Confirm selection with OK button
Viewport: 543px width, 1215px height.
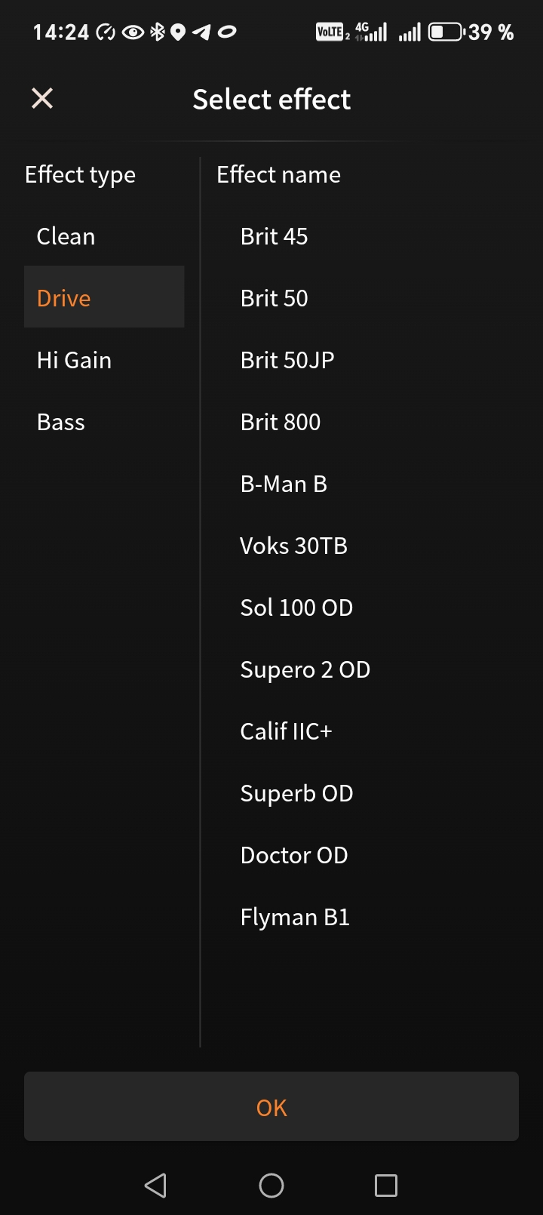(271, 1106)
